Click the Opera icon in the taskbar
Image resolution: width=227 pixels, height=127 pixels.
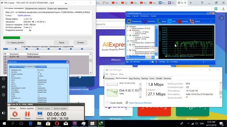(57, 123)
